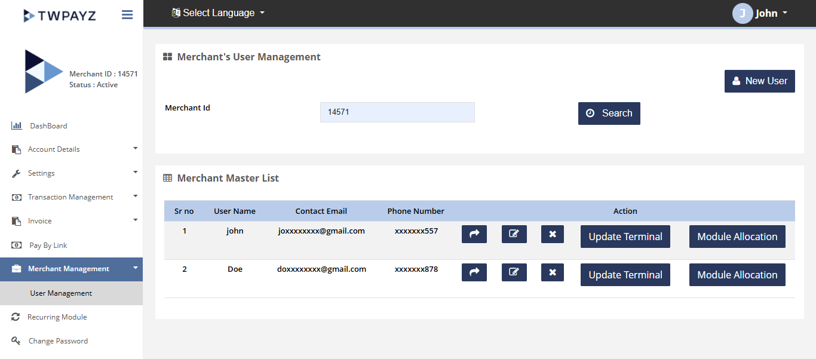Click the edit icon for user Doe
The image size is (816, 359).
[514, 272]
